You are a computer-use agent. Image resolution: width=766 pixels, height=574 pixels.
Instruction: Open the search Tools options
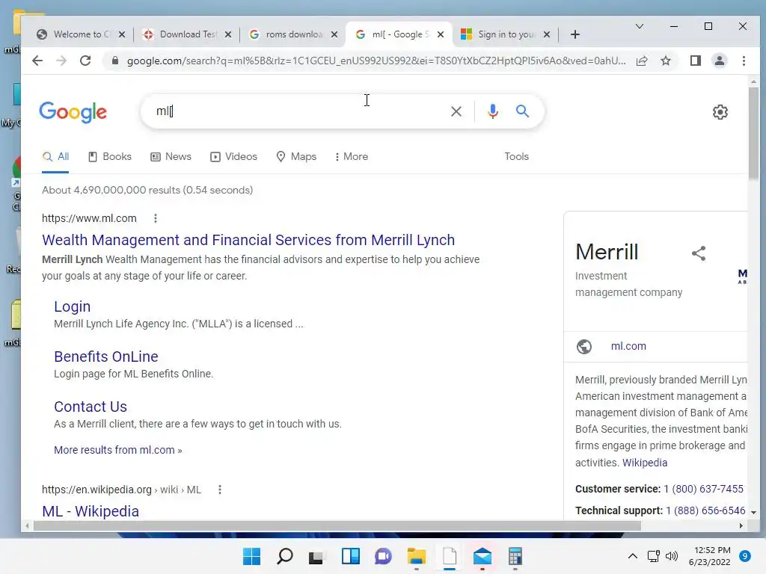(x=516, y=157)
